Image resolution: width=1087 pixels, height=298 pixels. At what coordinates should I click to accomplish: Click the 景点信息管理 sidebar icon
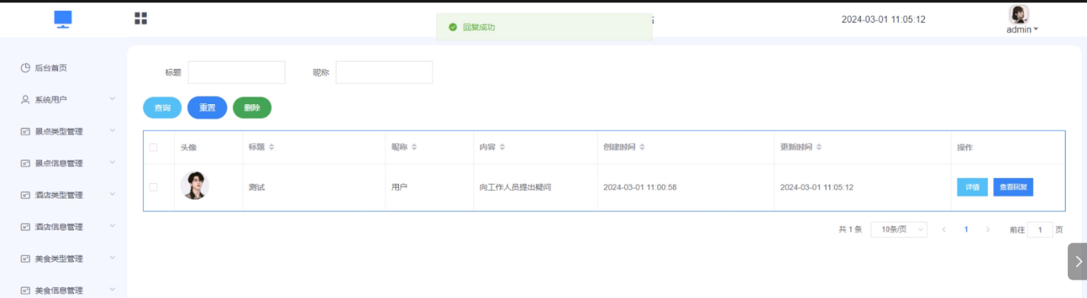coord(25,163)
